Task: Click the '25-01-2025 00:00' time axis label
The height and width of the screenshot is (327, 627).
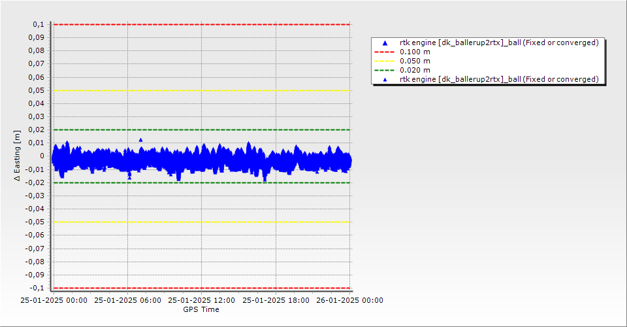Action: [x=54, y=300]
